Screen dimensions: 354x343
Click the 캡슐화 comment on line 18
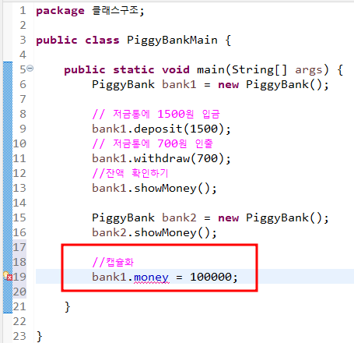pos(113,262)
